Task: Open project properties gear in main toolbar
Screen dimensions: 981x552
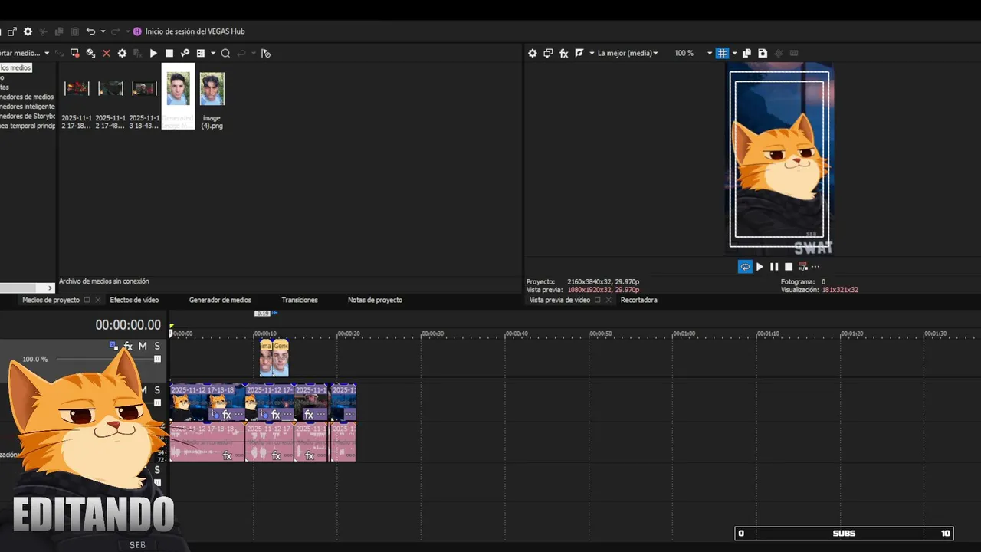Action: [28, 31]
